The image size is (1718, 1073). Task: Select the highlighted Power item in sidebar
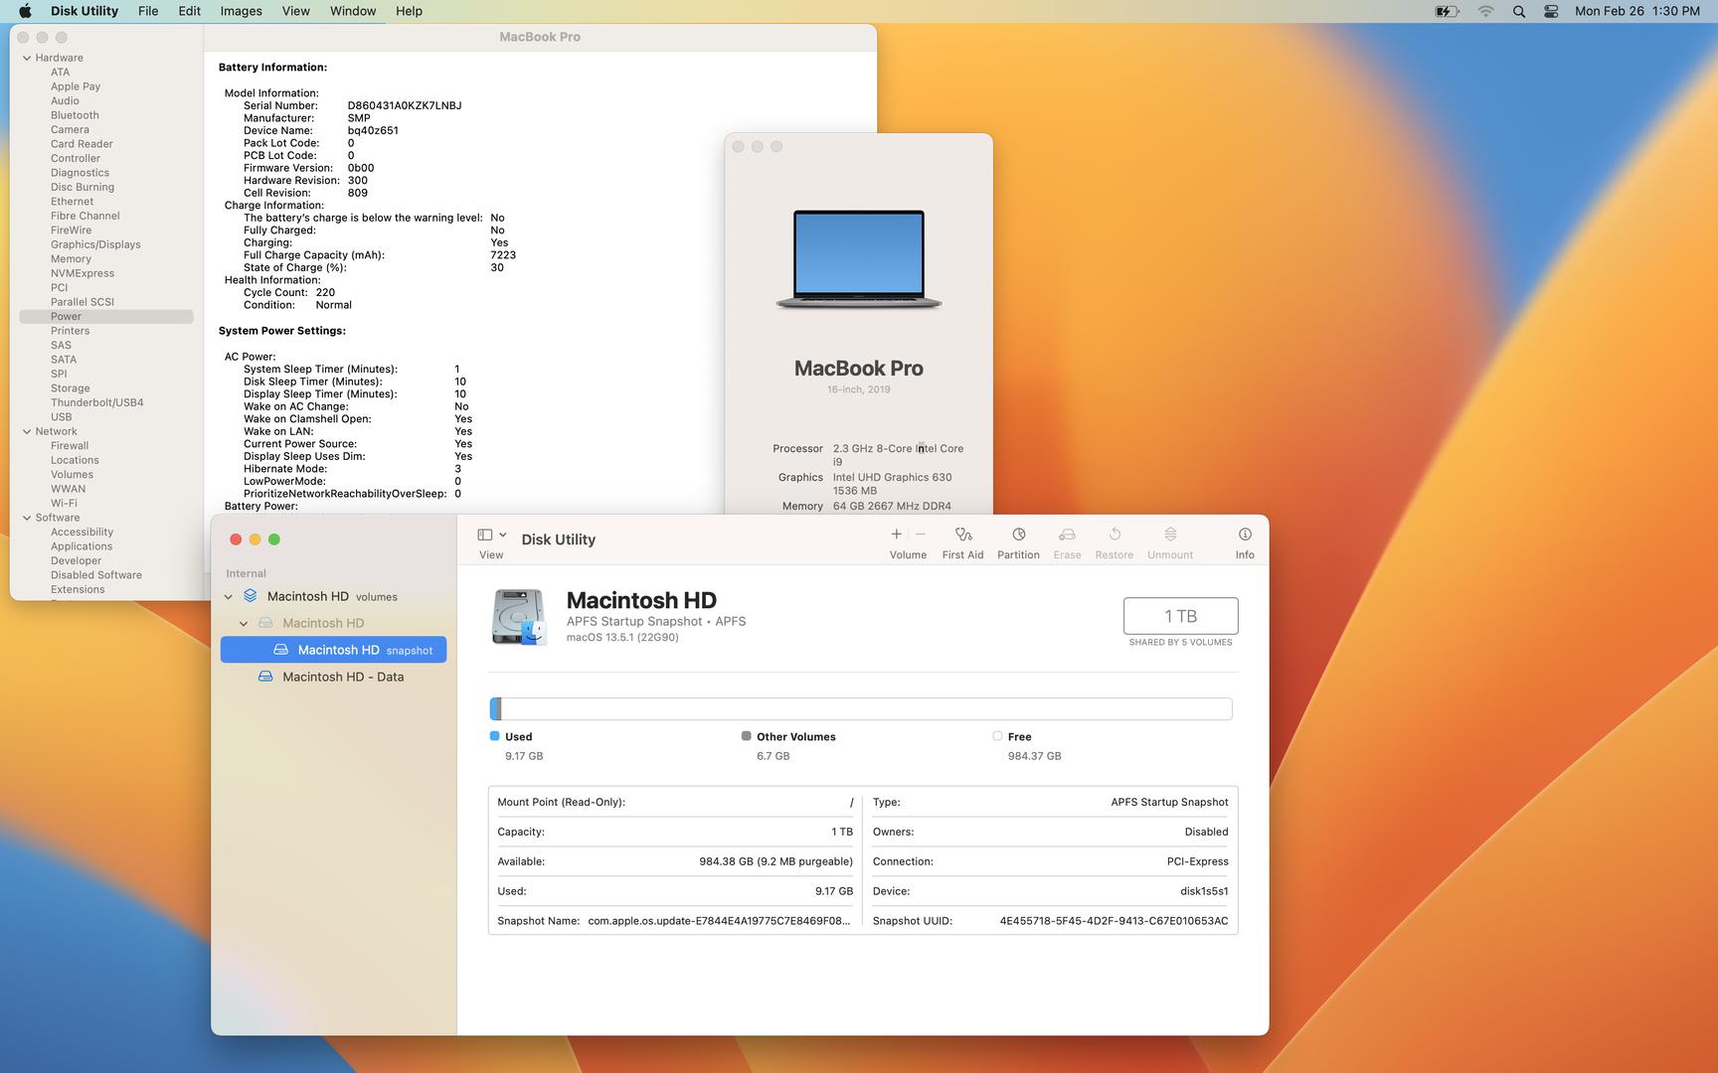(105, 316)
